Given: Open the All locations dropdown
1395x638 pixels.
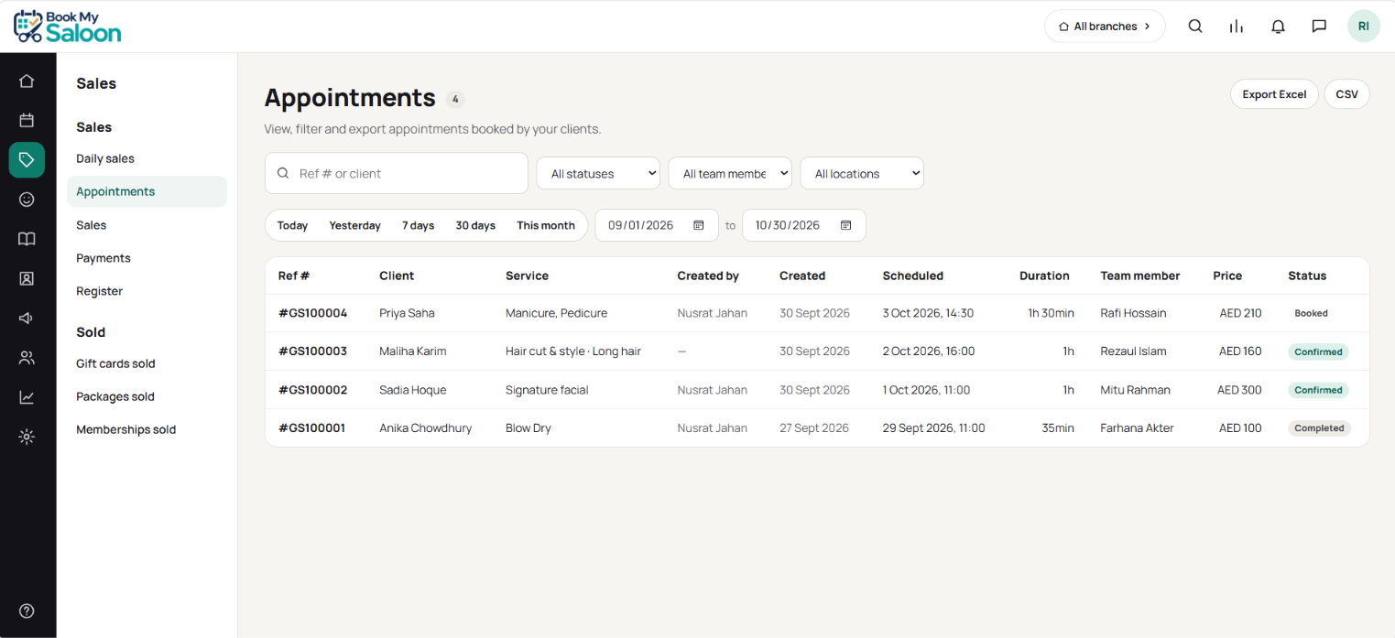Looking at the screenshot, I should (862, 174).
